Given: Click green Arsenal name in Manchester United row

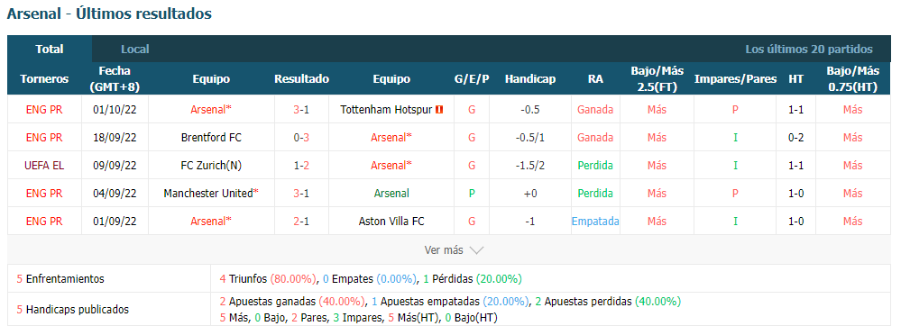Looking at the screenshot, I should (391, 194).
